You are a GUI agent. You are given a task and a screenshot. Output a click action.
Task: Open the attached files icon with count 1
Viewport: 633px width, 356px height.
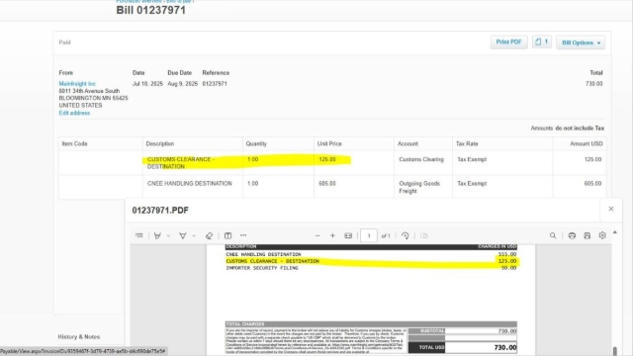click(x=542, y=42)
